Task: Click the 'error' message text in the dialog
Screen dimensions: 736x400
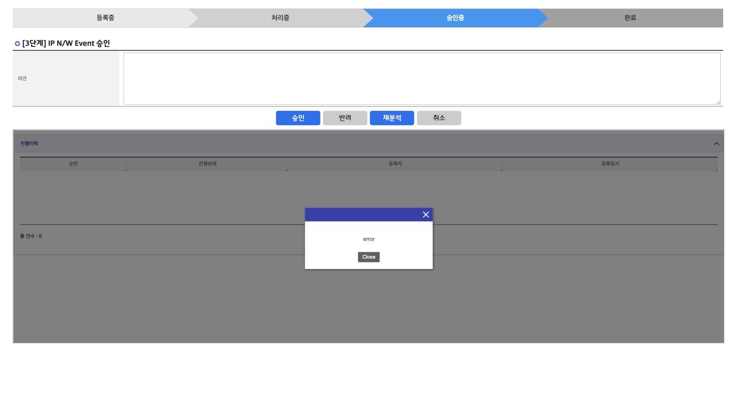Action: tap(368, 239)
